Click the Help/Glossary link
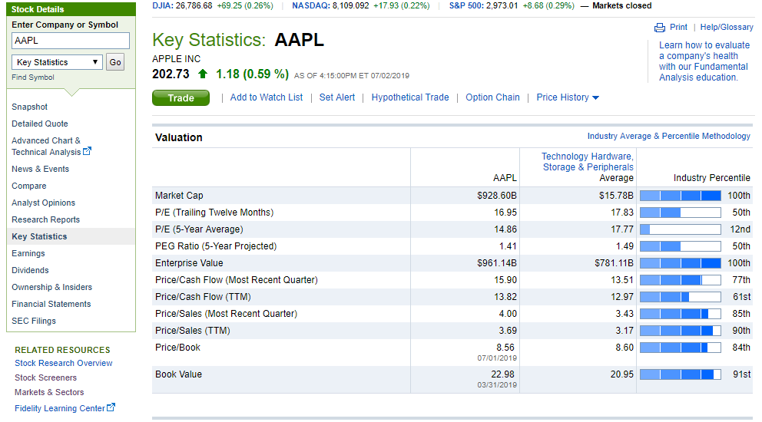This screenshot has width=762, height=422. [727, 28]
